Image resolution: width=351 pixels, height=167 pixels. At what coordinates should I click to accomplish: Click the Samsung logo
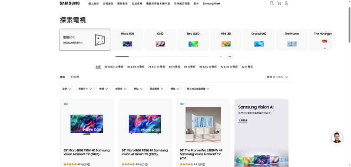tap(70, 3)
